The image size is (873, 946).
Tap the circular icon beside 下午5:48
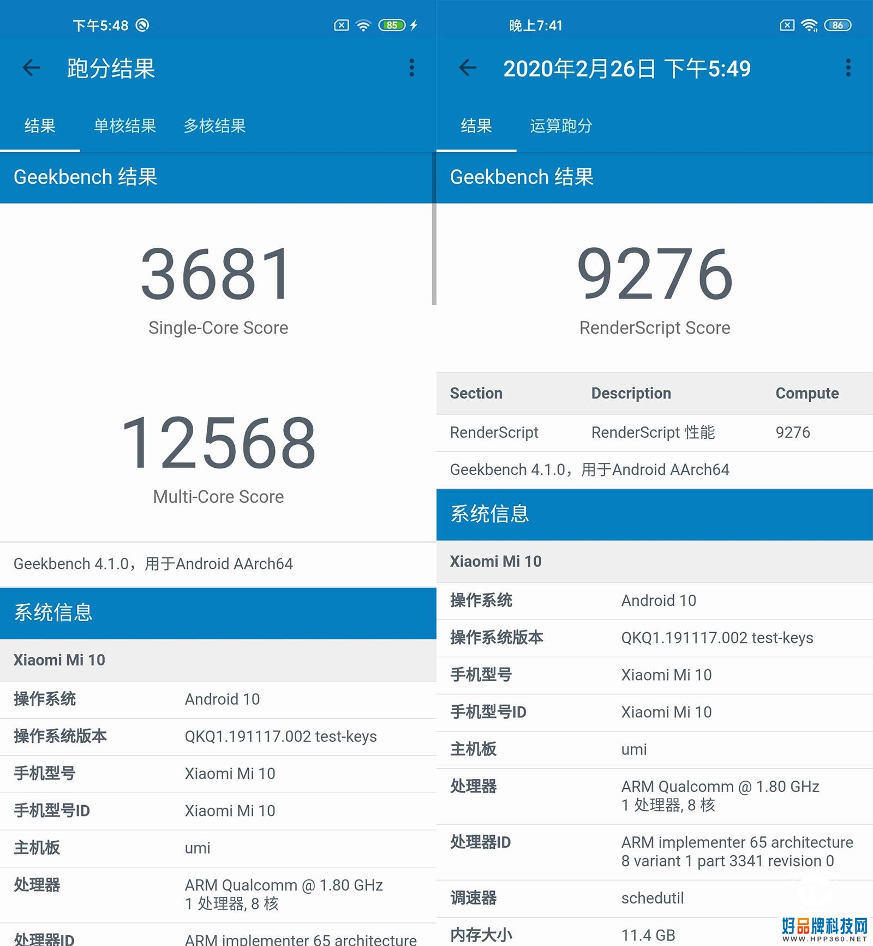tap(142, 25)
